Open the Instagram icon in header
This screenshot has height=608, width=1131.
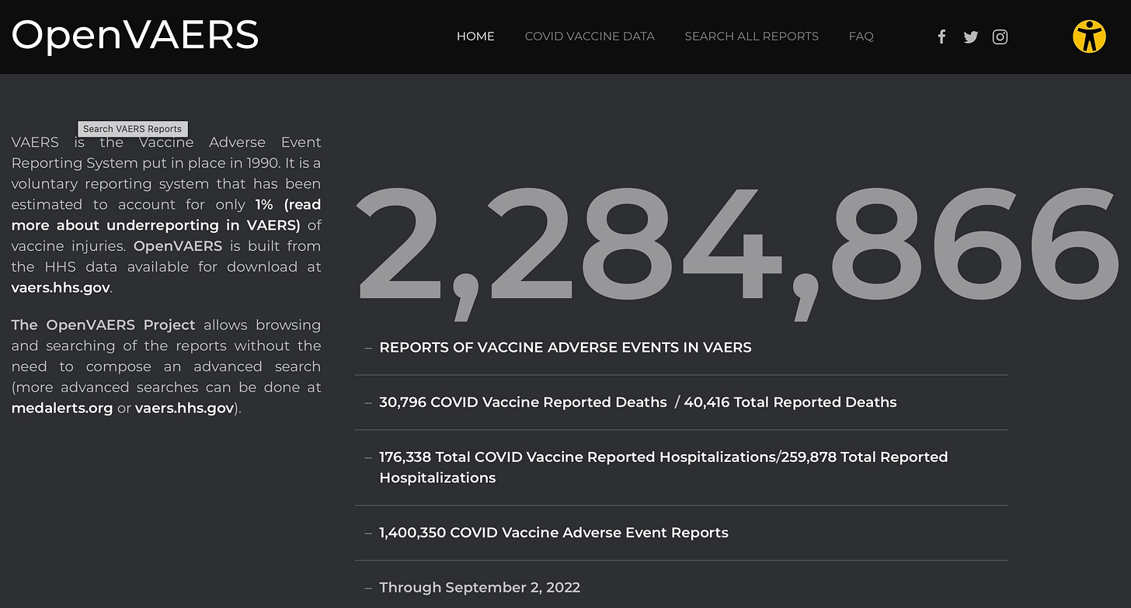(1000, 36)
